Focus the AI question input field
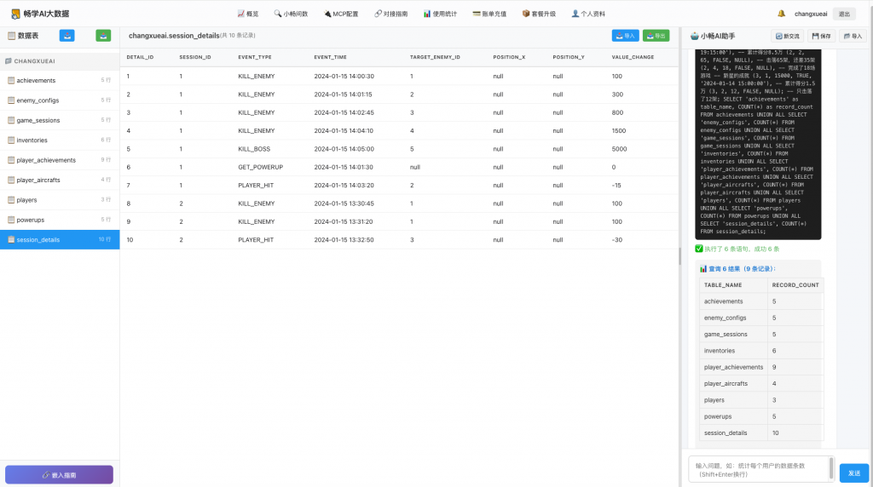Image resolution: width=873 pixels, height=487 pixels. tap(759, 469)
